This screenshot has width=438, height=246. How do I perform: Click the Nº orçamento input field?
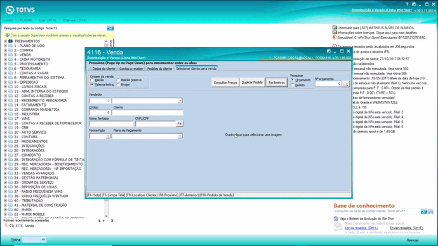pyautogui.click(x=328, y=84)
